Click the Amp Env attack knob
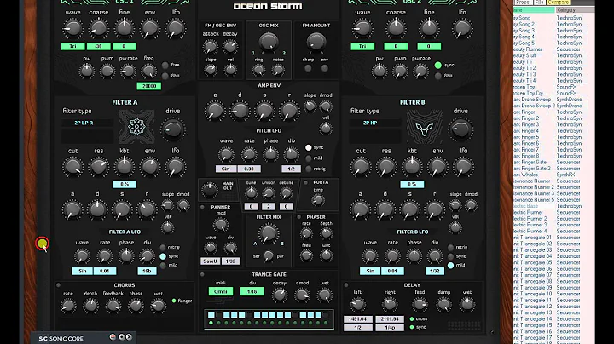The width and height of the screenshot is (614, 344). click(215, 111)
